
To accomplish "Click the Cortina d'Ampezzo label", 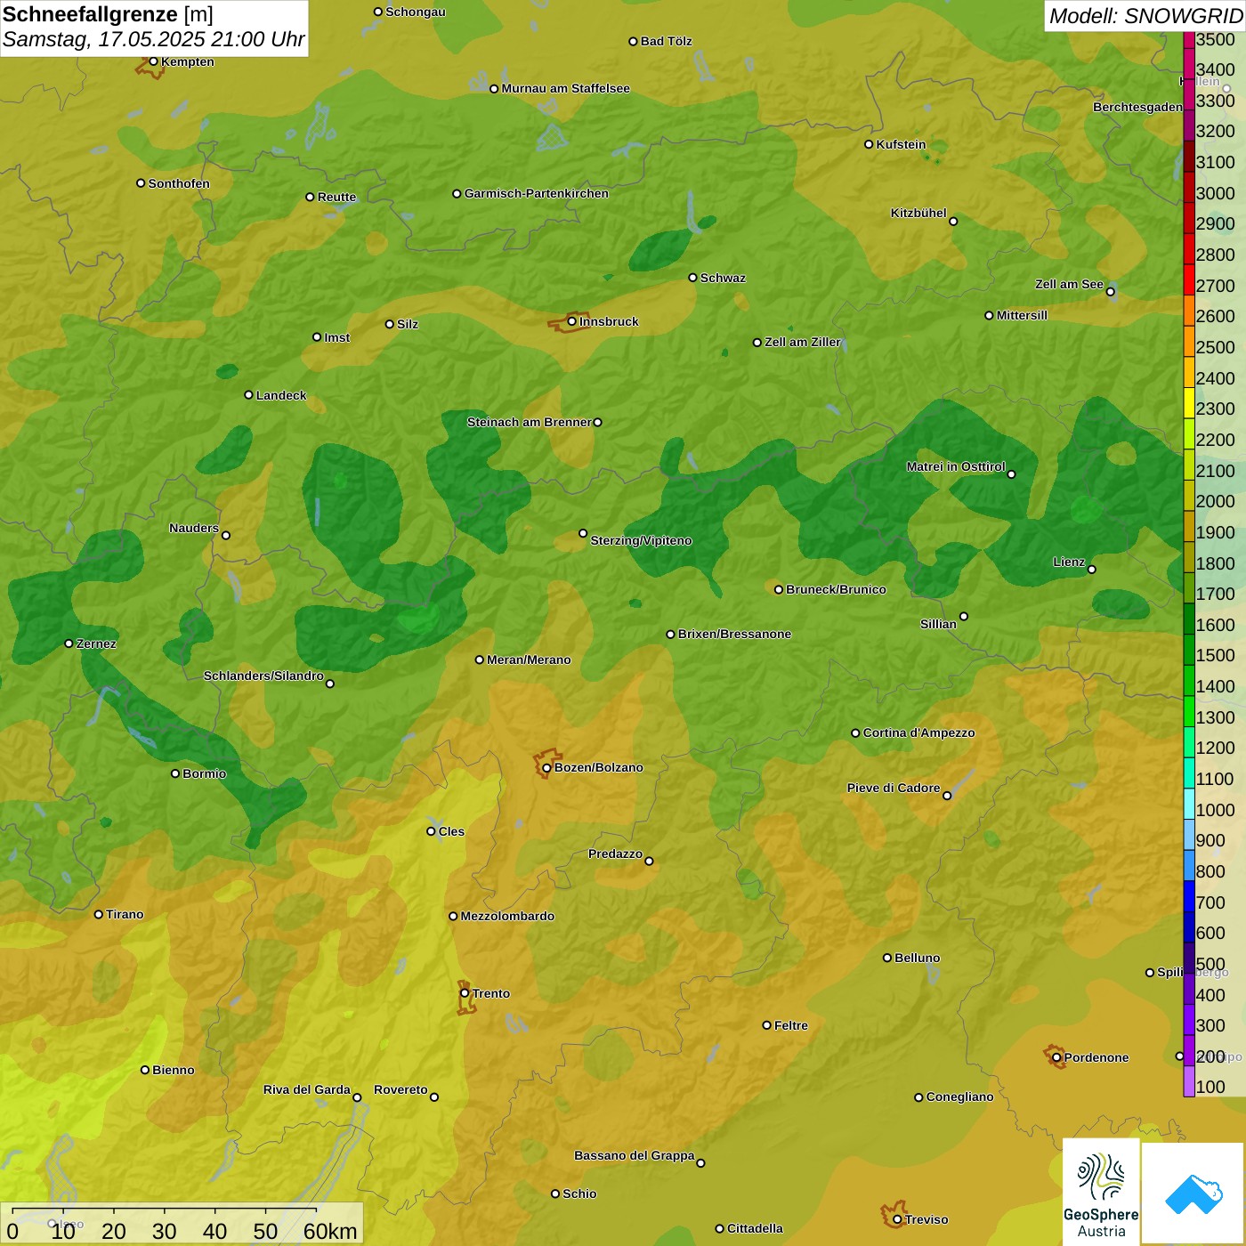I will 918,732.
